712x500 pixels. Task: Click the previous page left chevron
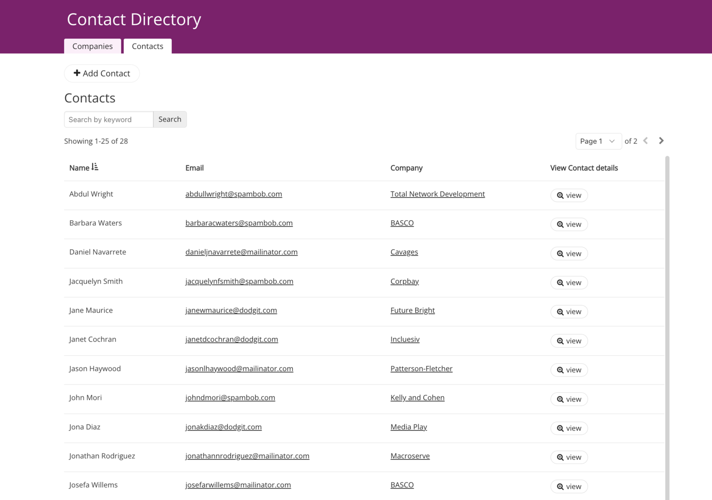pyautogui.click(x=646, y=141)
